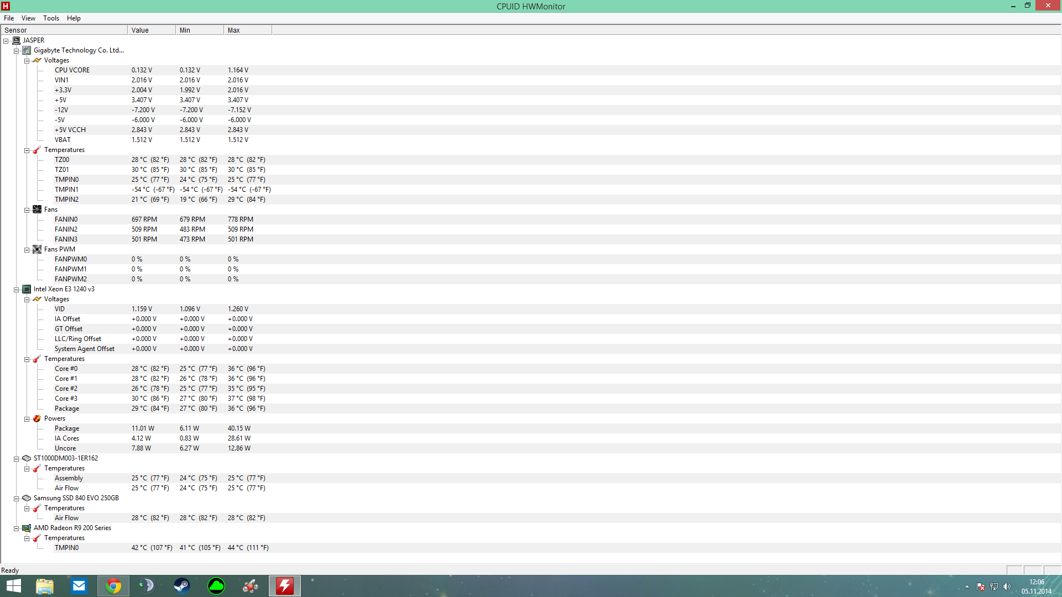Collapse the Intel Xeon E3 1240 v3 node
Viewport: 1062px width, 597px height.
(17, 290)
